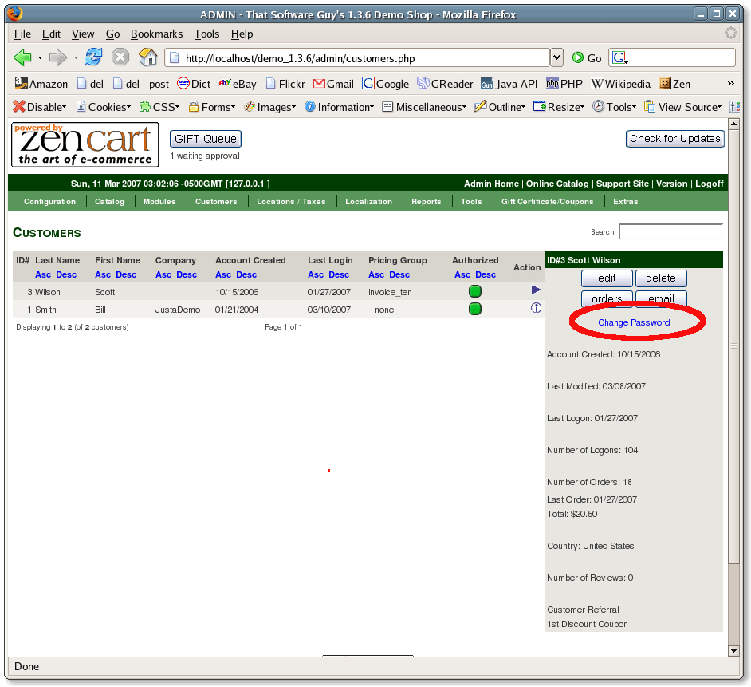Image resolution: width=751 pixels, height=687 pixels.
Task: Open the GReader bookmark
Action: click(x=445, y=84)
